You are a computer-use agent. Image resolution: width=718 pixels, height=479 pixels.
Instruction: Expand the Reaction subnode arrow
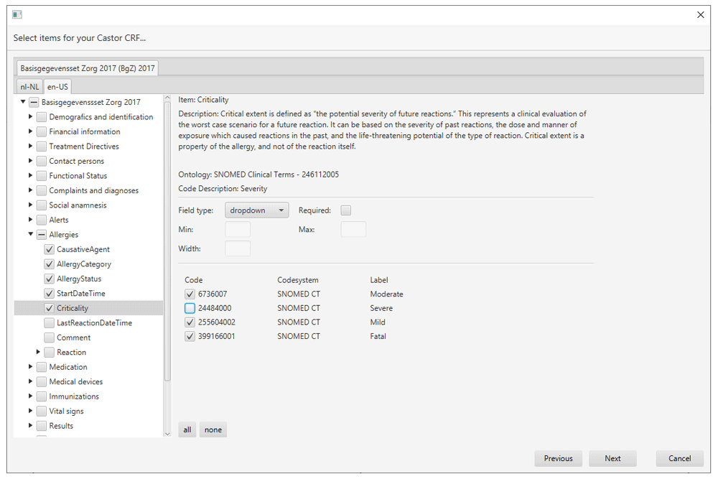pos(39,353)
